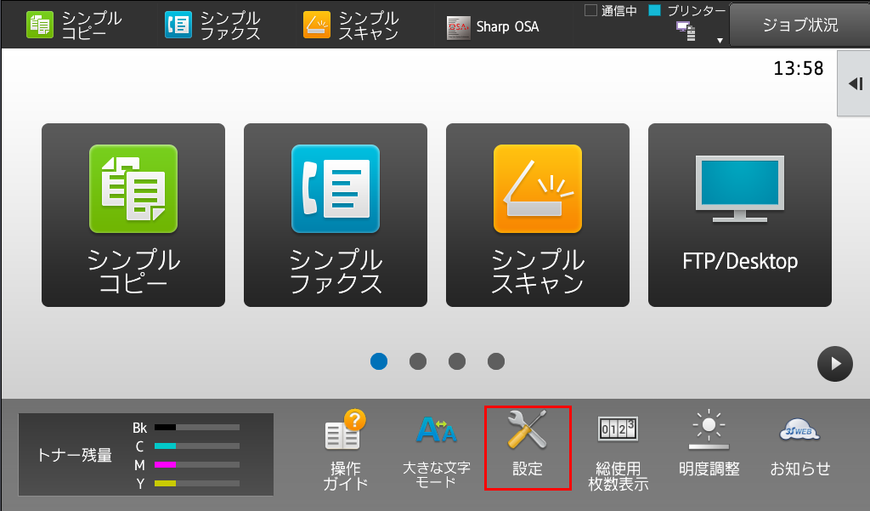This screenshot has height=511, width=870.
Task: Jump to the second home page dot
Action: point(418,361)
